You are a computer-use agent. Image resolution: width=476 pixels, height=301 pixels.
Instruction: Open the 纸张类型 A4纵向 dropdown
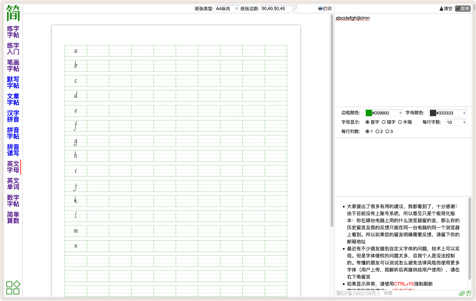[227, 9]
